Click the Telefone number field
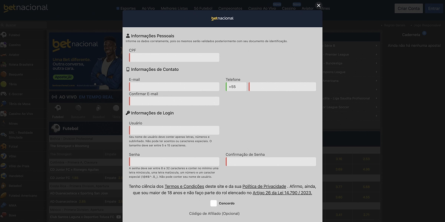The width and height of the screenshot is (445, 222). pos(282,87)
